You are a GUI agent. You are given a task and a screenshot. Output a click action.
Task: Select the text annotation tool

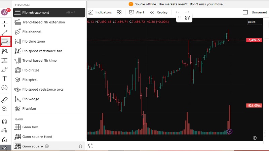click(4, 79)
